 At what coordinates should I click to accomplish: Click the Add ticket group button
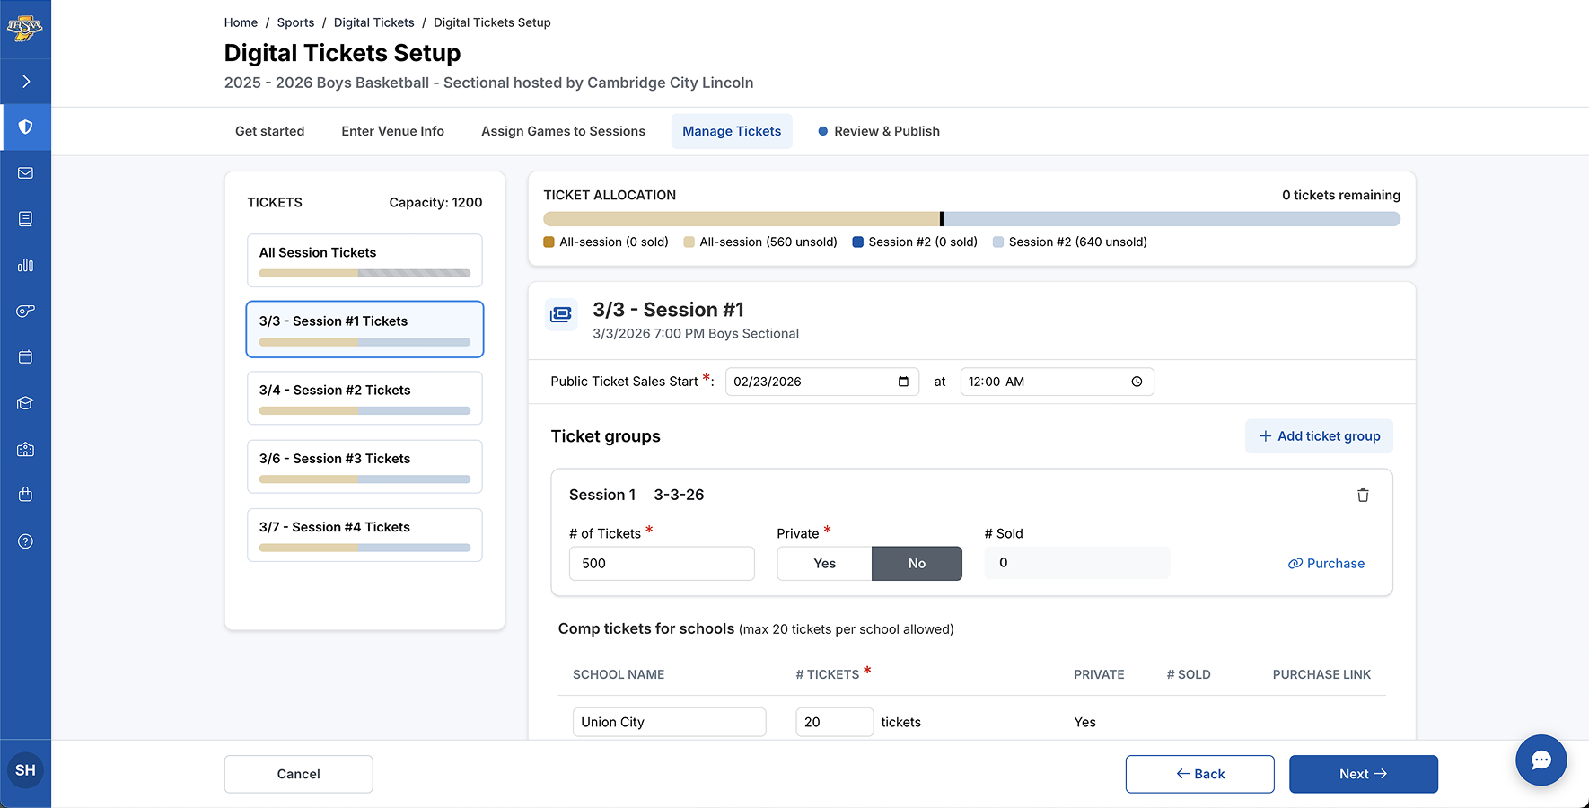1319,436
